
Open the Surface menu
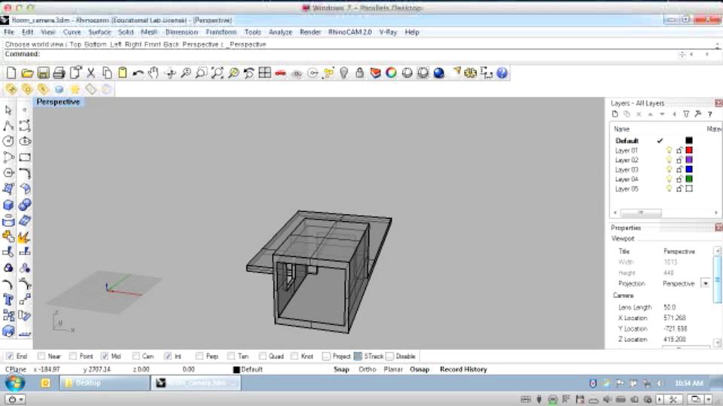[x=100, y=32]
